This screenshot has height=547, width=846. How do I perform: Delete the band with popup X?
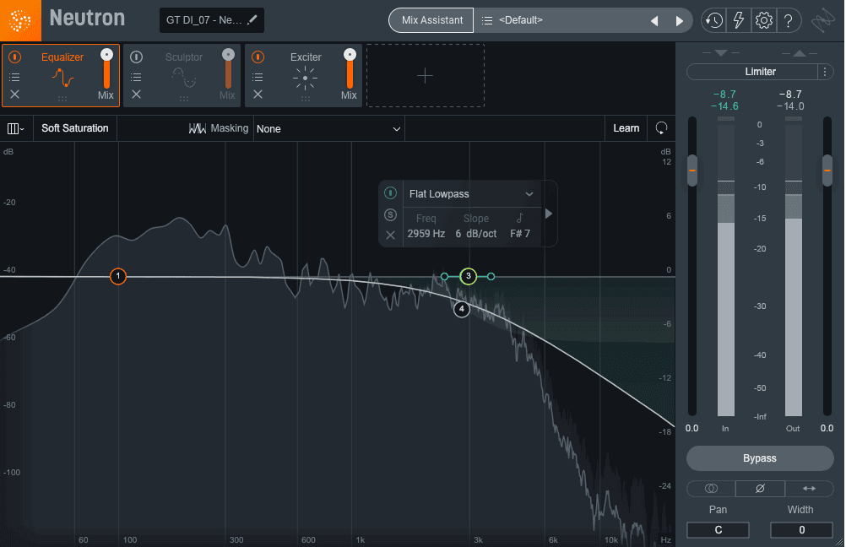[391, 235]
